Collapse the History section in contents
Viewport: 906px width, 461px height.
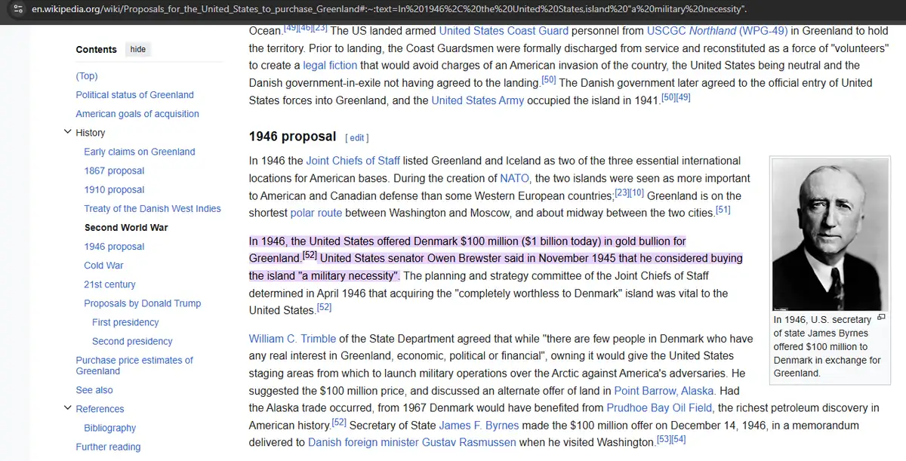[67, 133]
